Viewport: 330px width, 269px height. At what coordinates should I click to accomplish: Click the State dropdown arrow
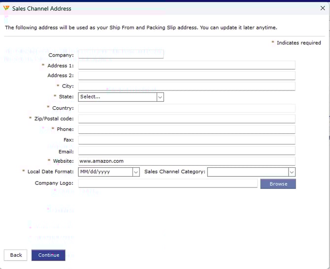click(x=160, y=97)
